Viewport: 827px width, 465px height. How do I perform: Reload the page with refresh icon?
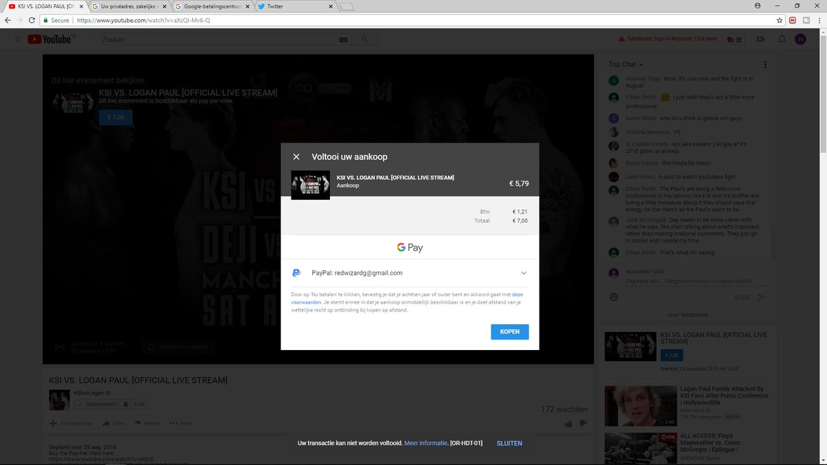point(32,21)
